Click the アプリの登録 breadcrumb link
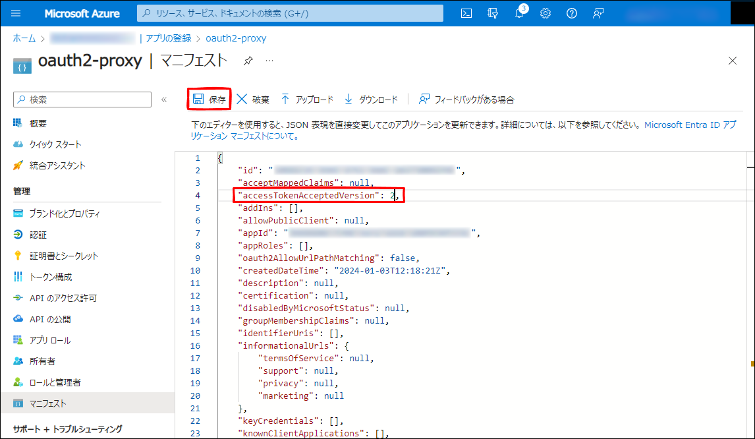Image resolution: width=755 pixels, height=439 pixels. (168, 38)
